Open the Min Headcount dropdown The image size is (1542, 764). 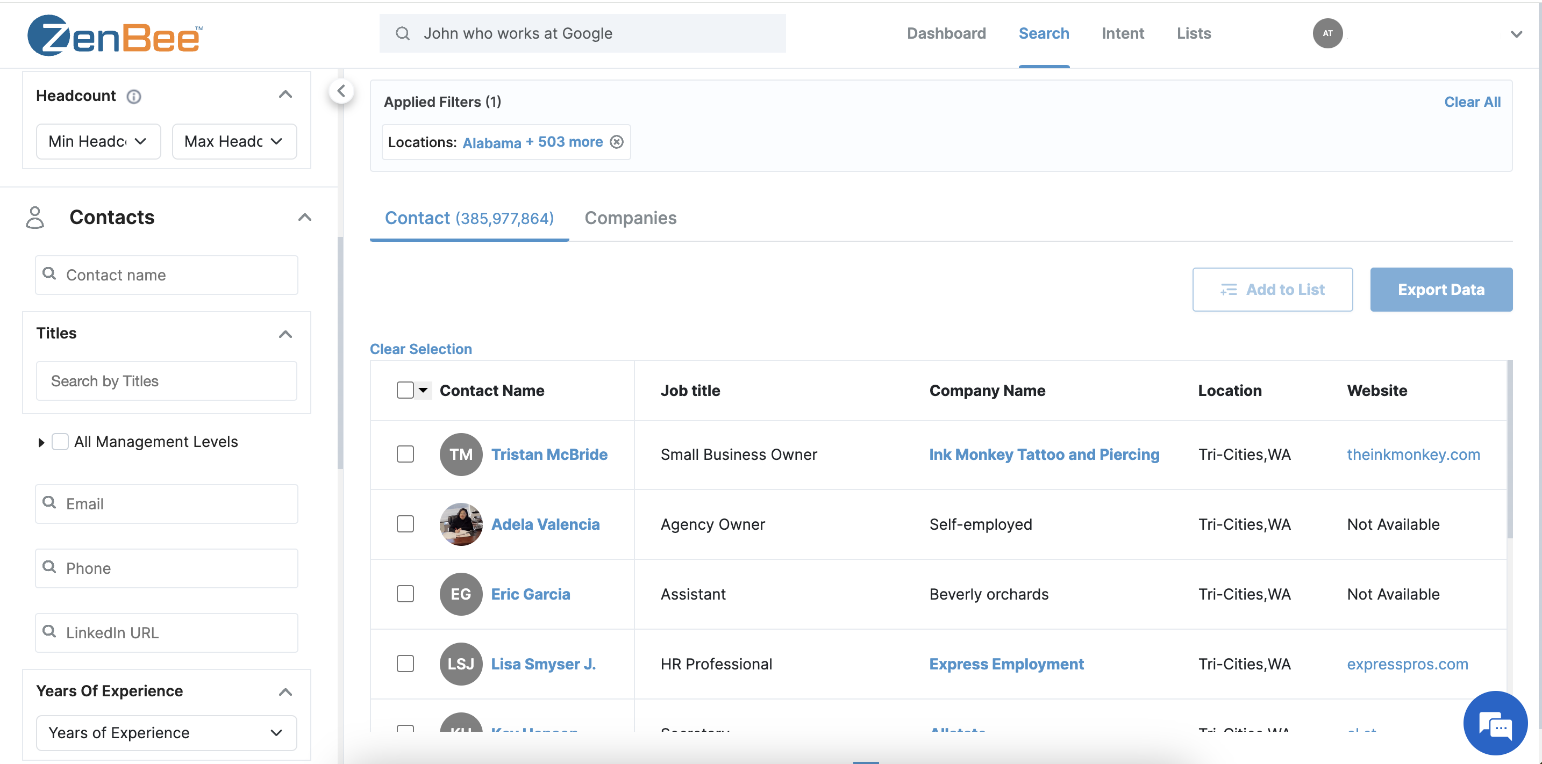97,141
